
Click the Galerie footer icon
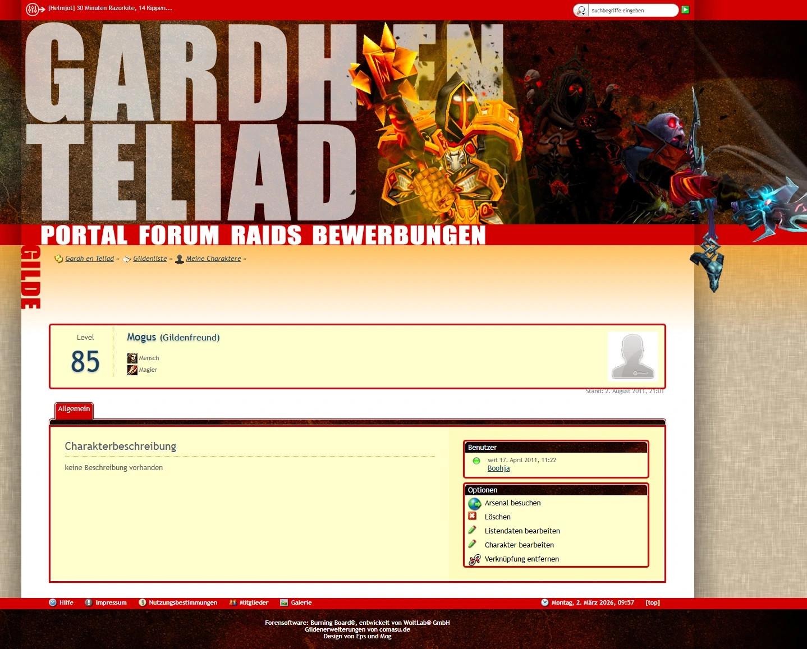click(284, 602)
